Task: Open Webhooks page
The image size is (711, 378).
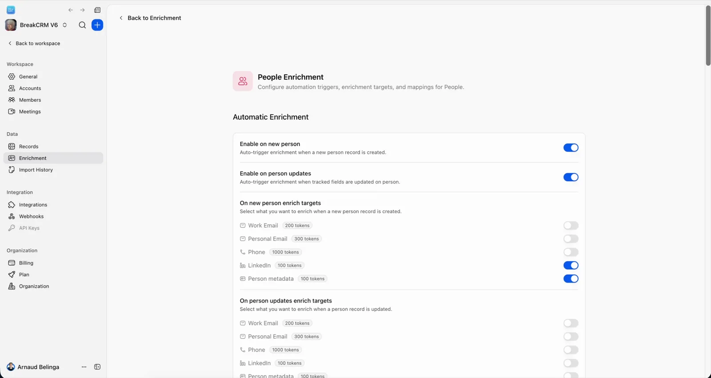Action: click(53, 216)
